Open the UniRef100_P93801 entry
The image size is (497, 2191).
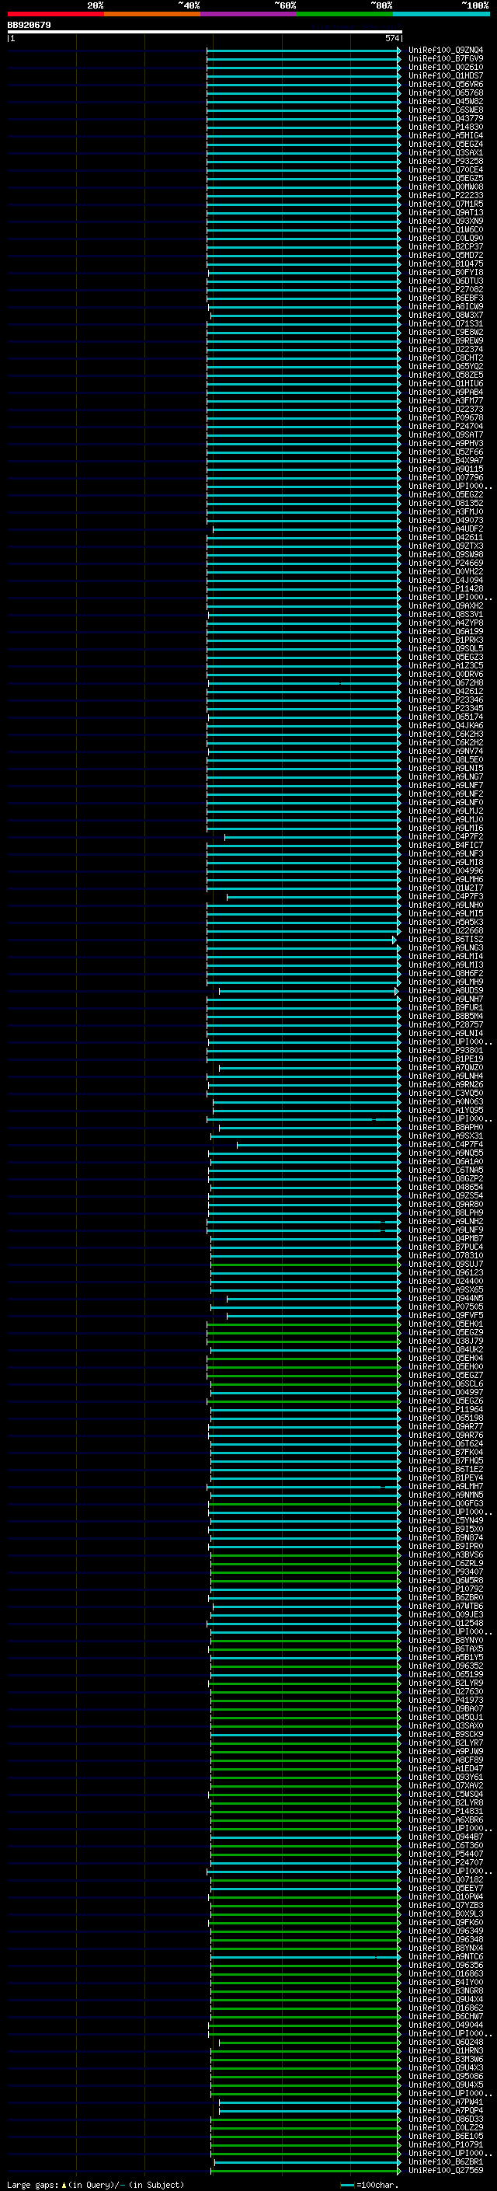(x=446, y=1049)
